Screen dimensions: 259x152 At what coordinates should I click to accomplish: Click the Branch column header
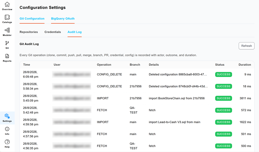click(x=135, y=65)
